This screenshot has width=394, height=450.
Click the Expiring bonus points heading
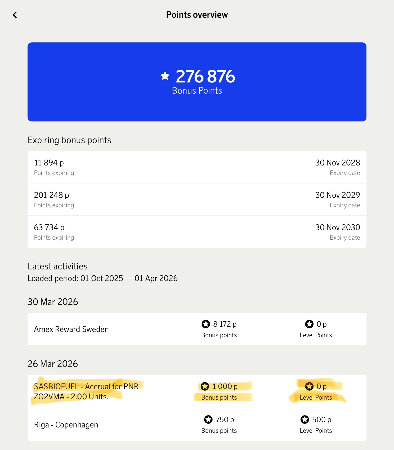[69, 140]
